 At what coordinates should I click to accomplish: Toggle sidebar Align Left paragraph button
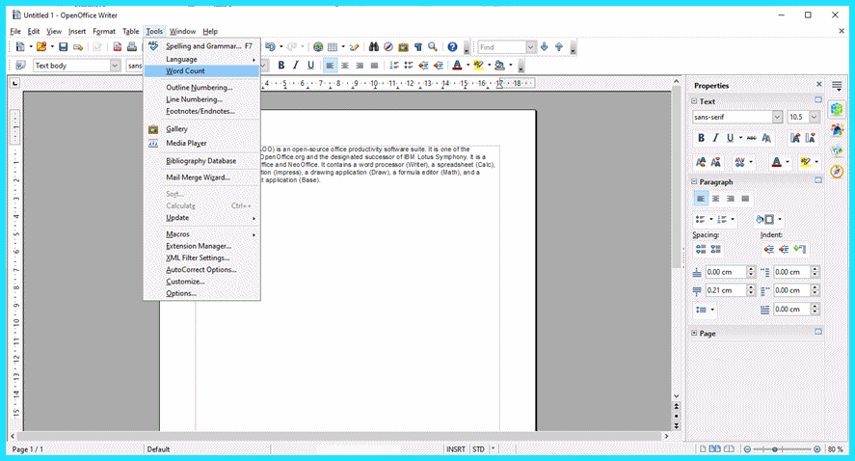tap(701, 199)
